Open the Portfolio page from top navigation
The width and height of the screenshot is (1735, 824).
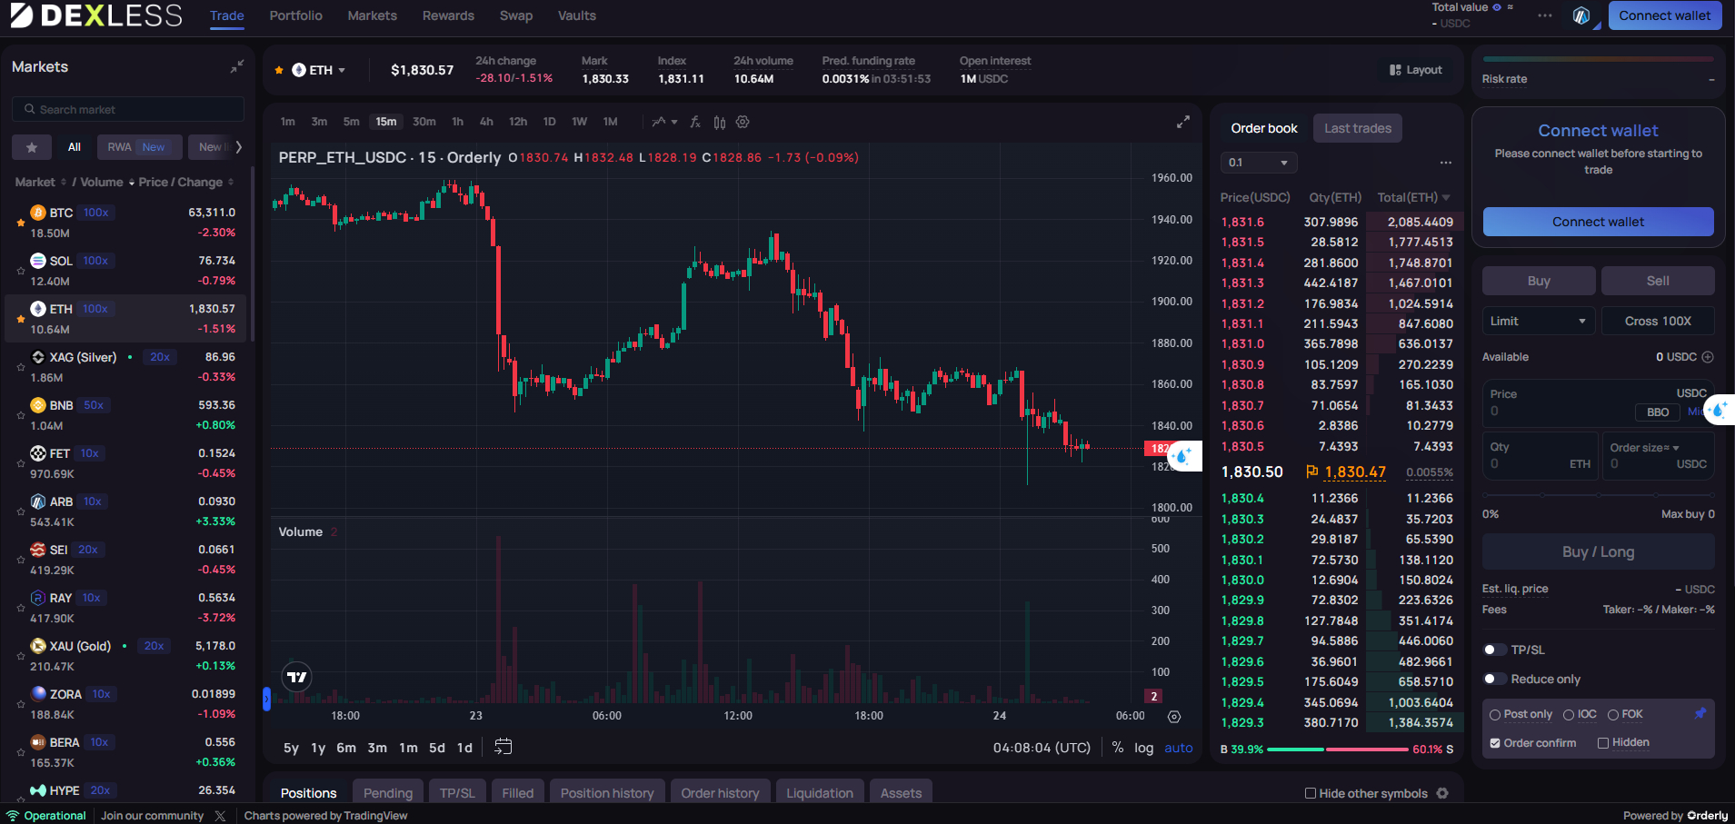pos(295,15)
